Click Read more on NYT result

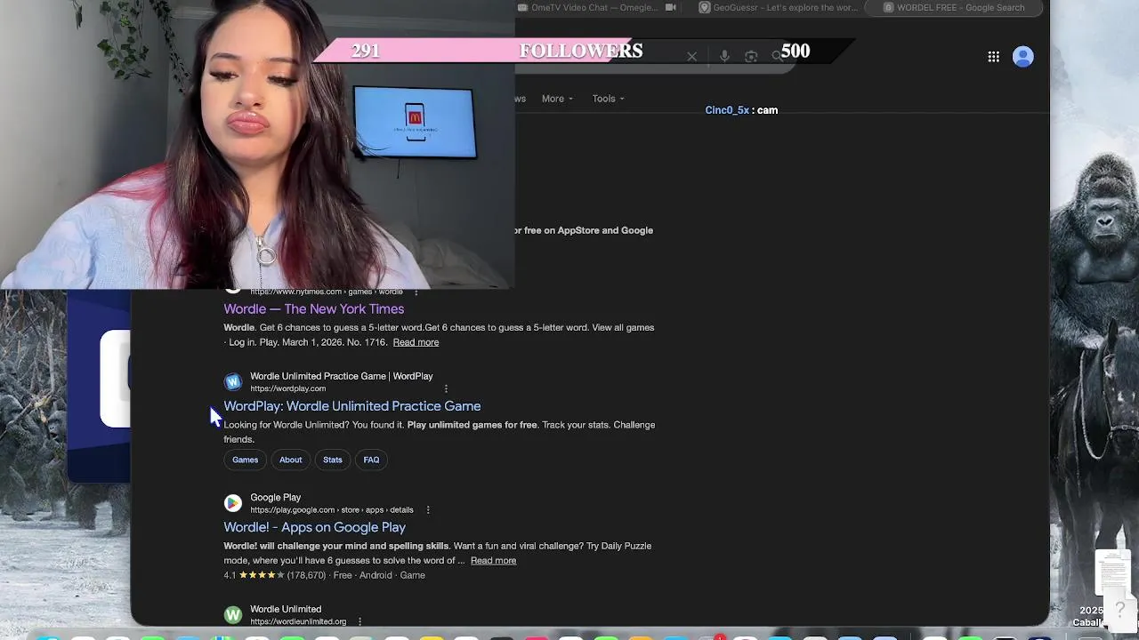[x=416, y=342]
